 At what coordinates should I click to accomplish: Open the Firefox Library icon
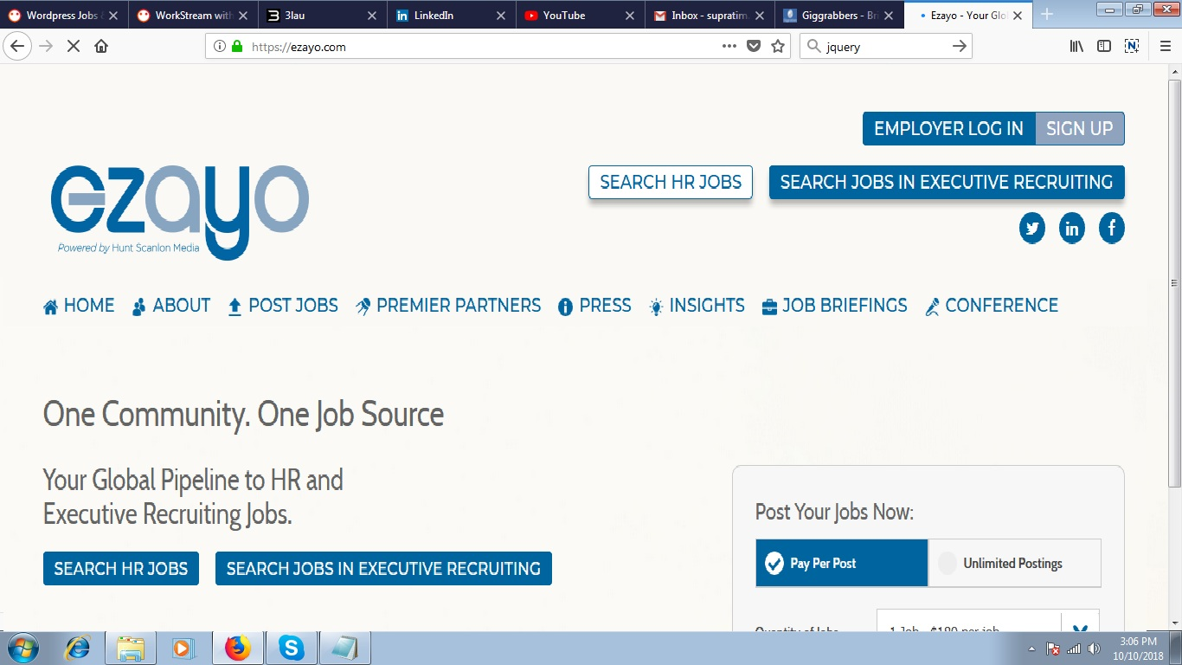(1076, 47)
